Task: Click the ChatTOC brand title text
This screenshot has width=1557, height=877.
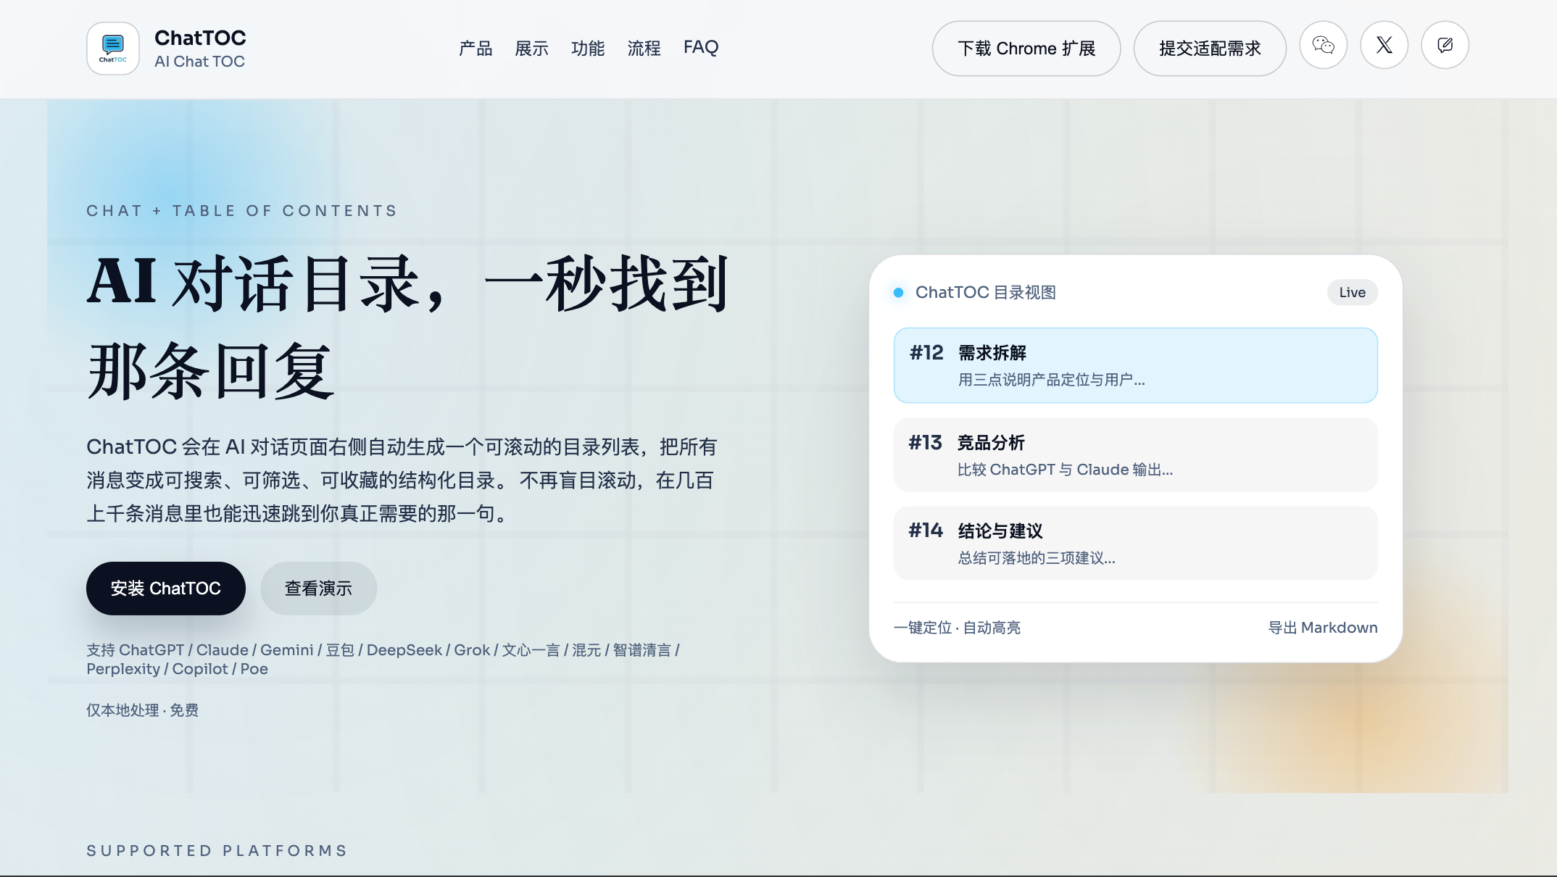Action: point(200,38)
